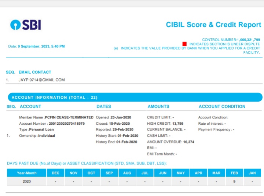Click the FEB column header in table
264x196 pixels.
click(234, 173)
